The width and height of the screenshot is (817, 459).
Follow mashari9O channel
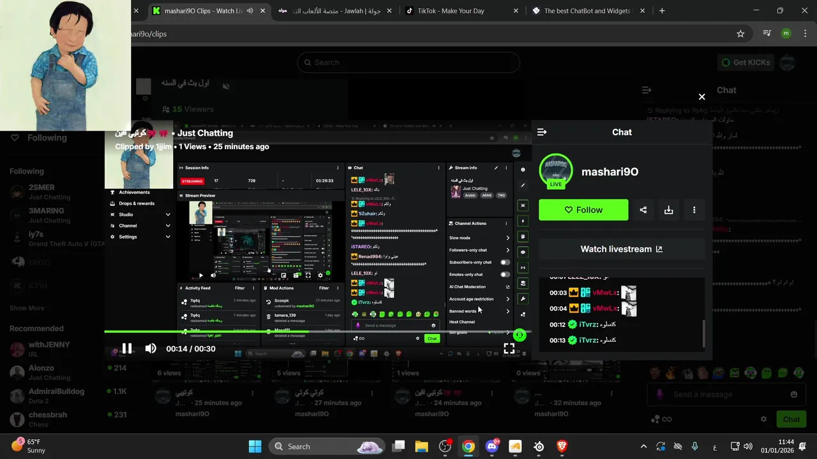pyautogui.click(x=583, y=210)
